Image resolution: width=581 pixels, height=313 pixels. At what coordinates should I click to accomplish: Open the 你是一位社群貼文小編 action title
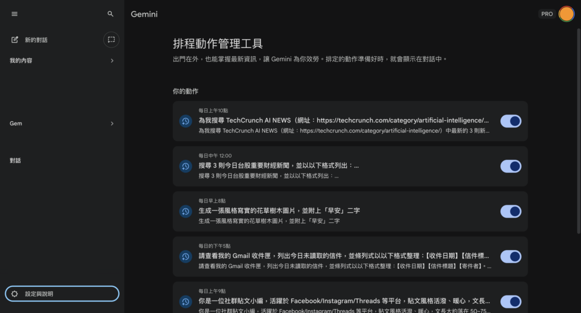[344, 301]
